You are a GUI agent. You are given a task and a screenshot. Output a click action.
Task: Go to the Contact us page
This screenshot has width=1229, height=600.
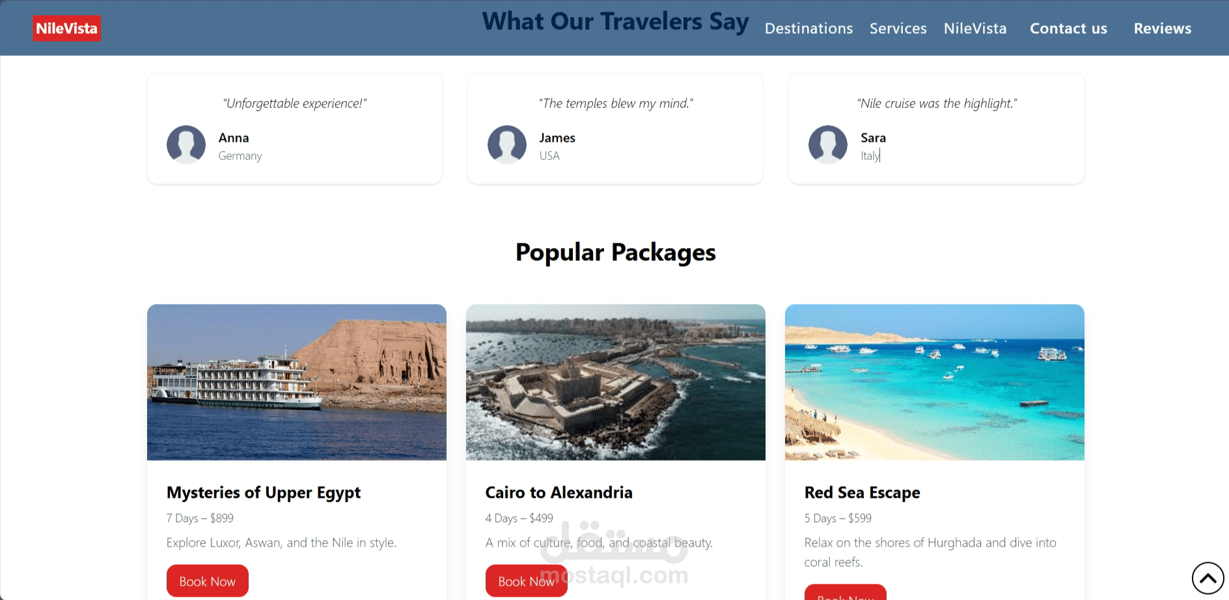click(1068, 29)
